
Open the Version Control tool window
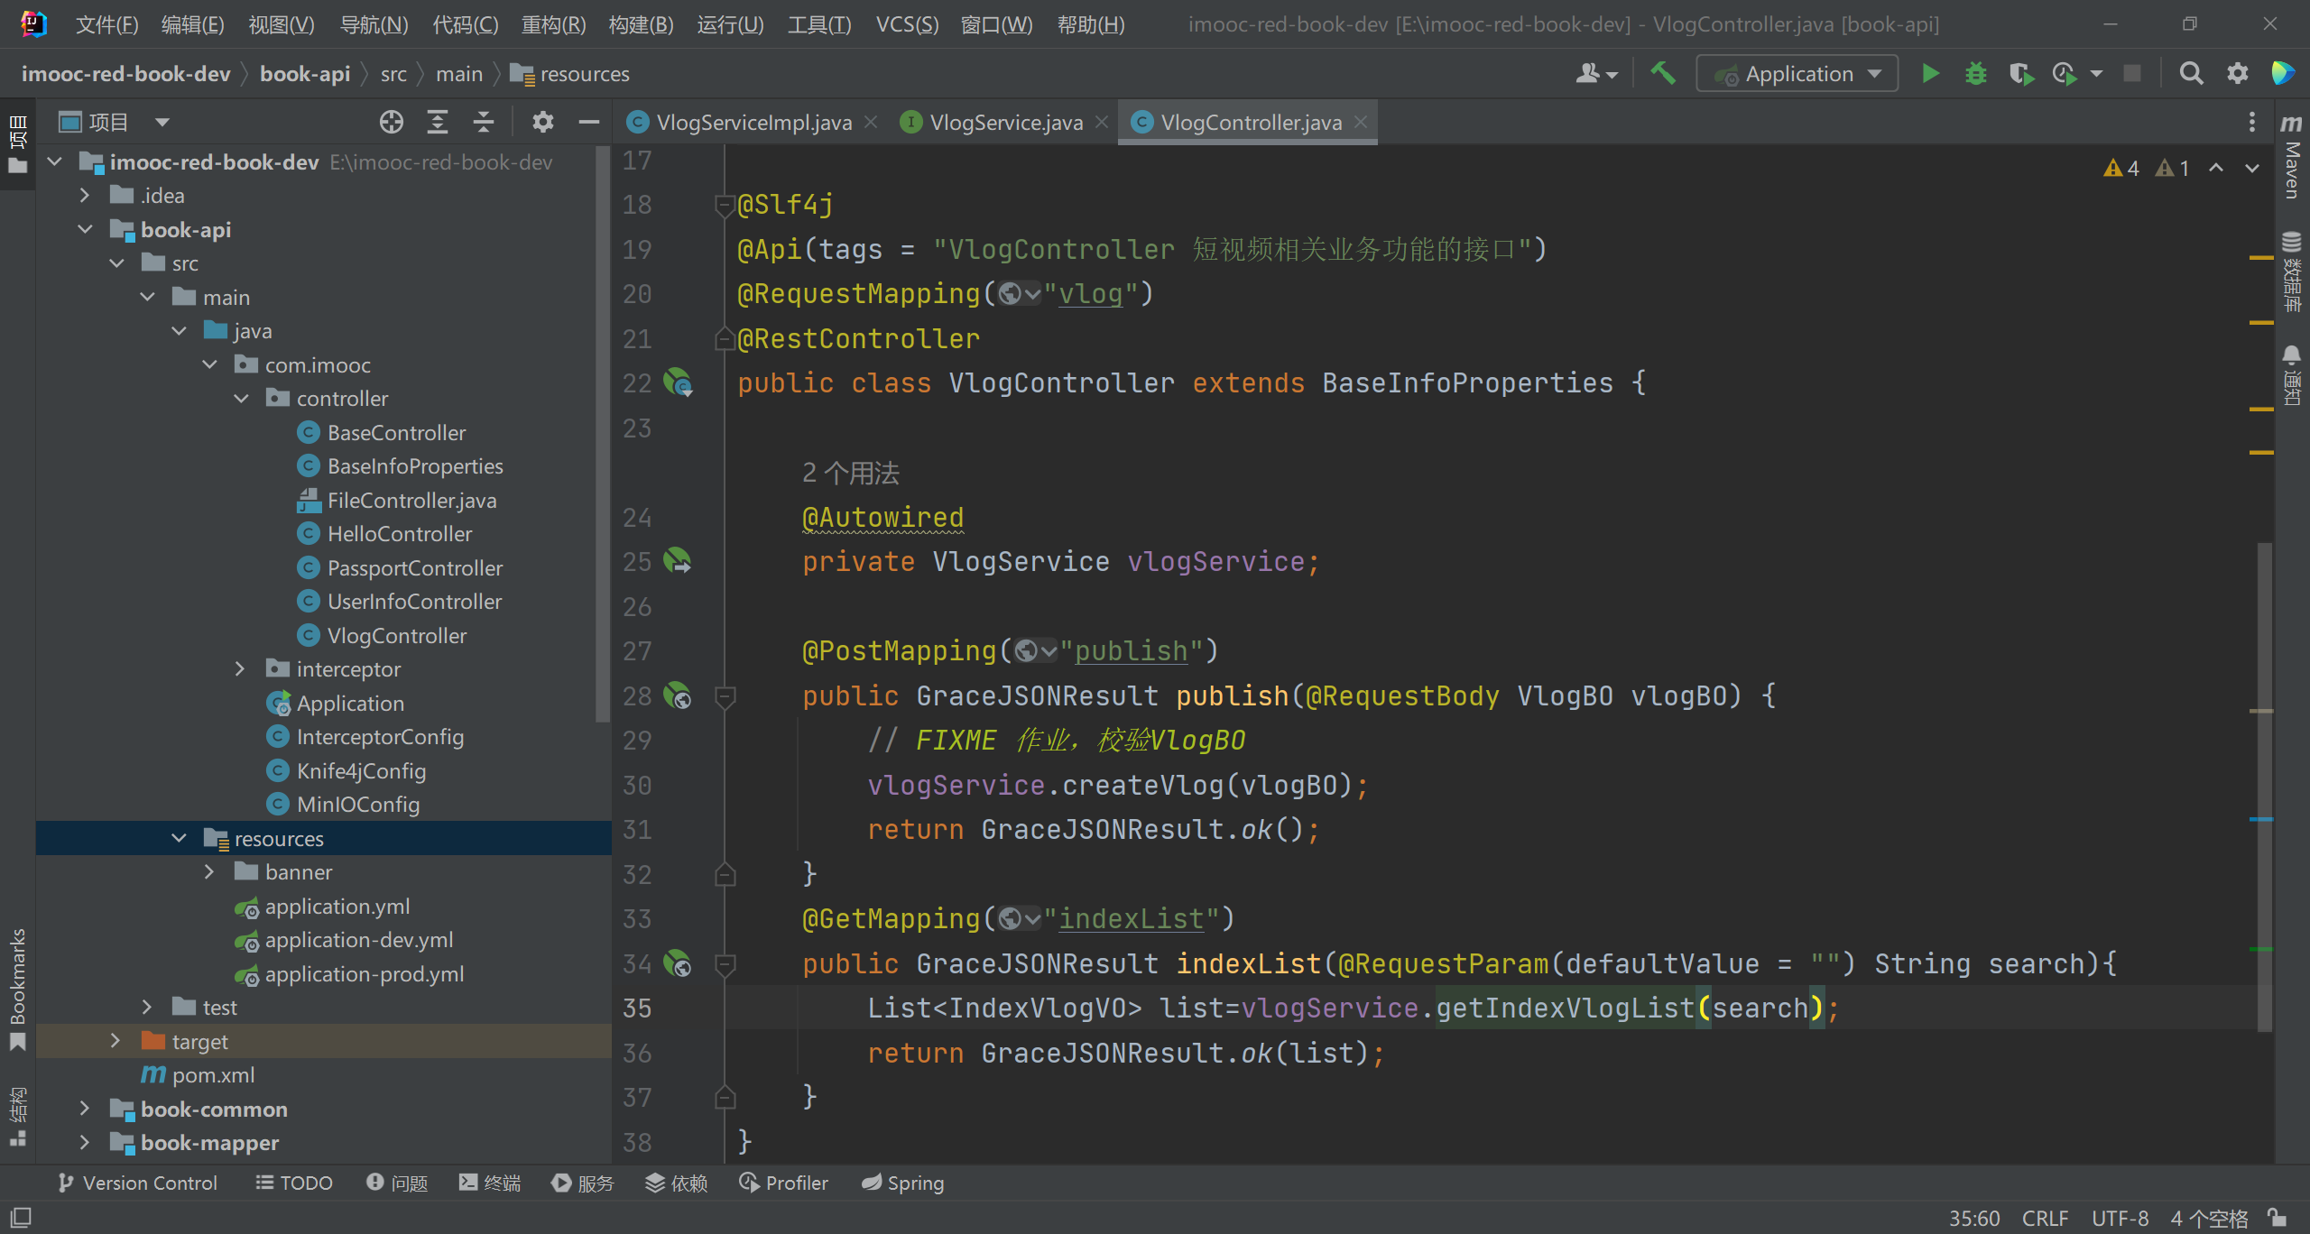coord(138,1183)
